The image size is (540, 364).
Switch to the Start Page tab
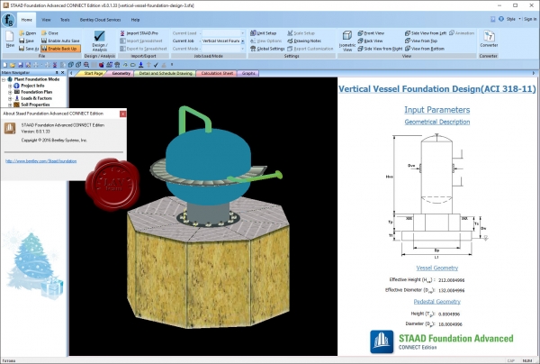(x=93, y=73)
